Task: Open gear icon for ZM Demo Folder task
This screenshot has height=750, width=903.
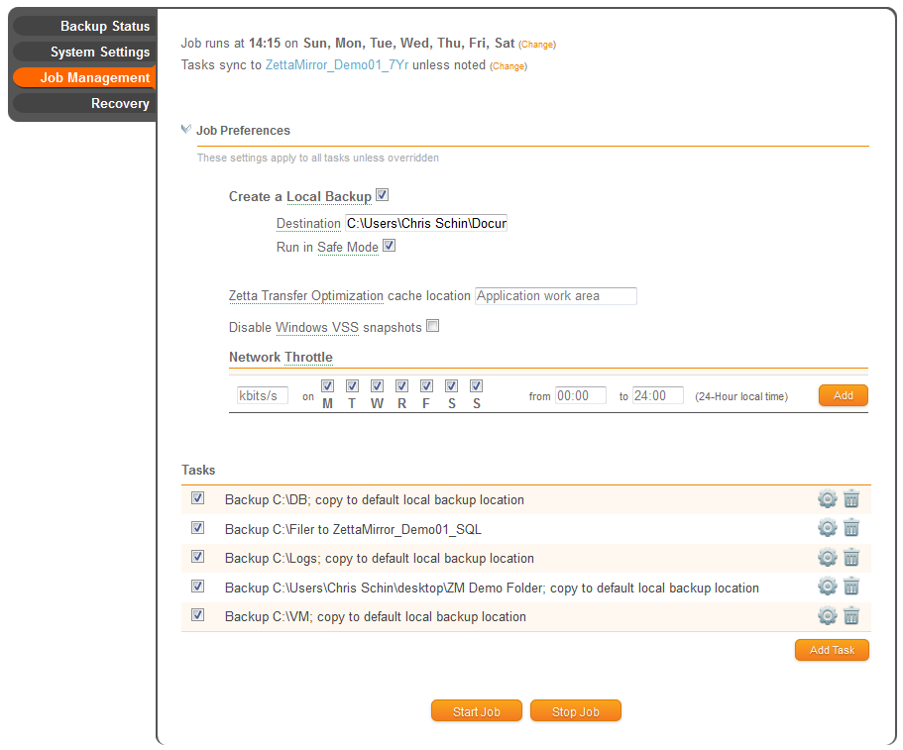Action: (827, 587)
